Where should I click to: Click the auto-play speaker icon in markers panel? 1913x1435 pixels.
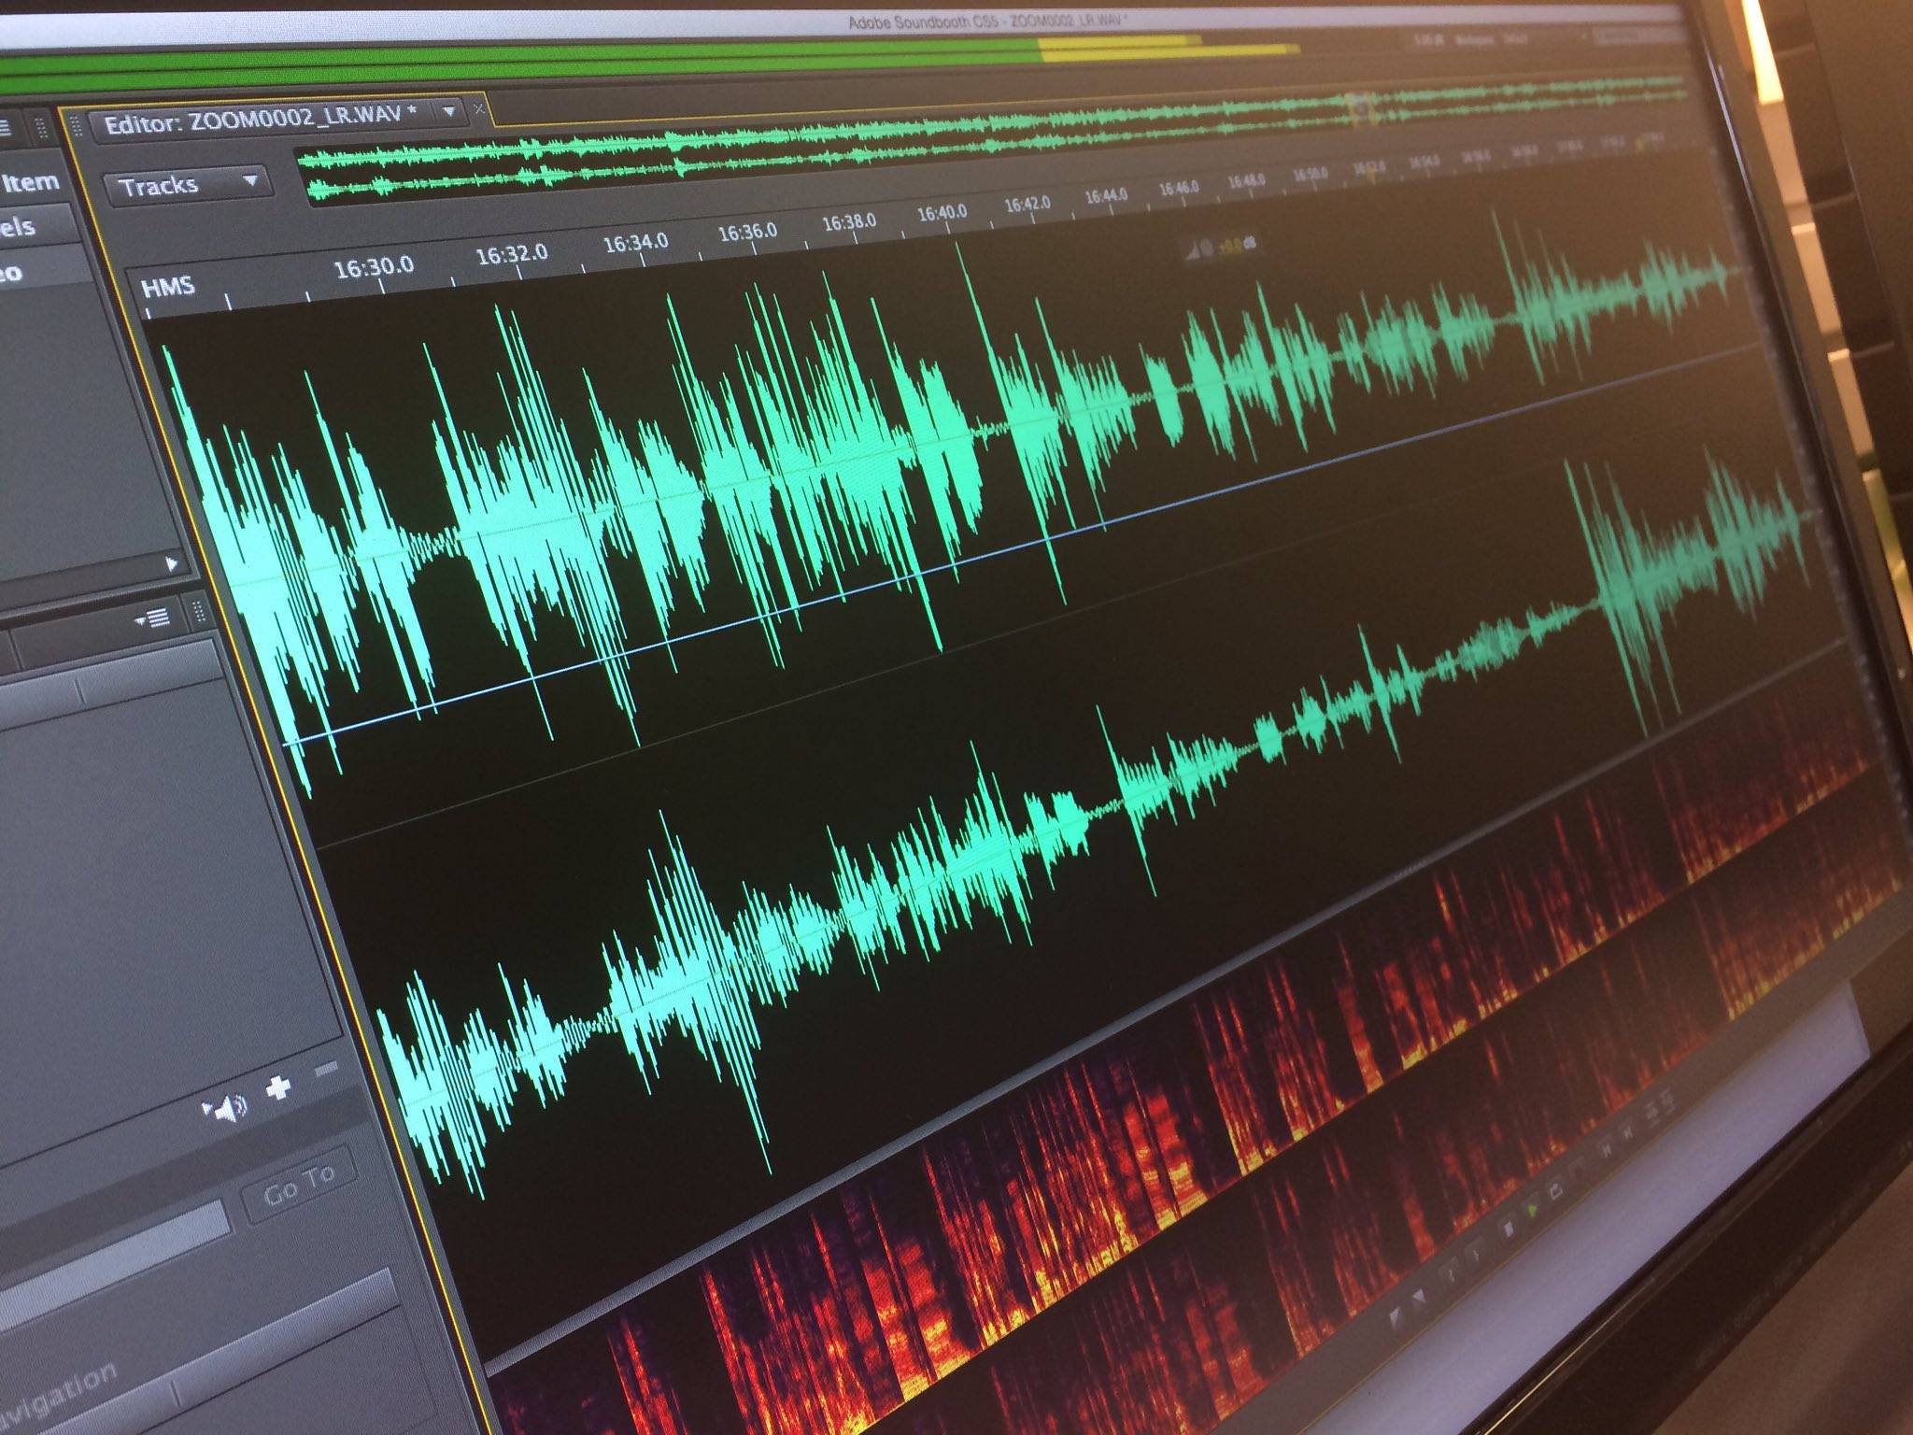click(x=225, y=1109)
